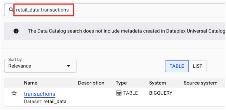Screen dimensions: 226x110
Task: Click the System column header
Action: coord(157,83)
